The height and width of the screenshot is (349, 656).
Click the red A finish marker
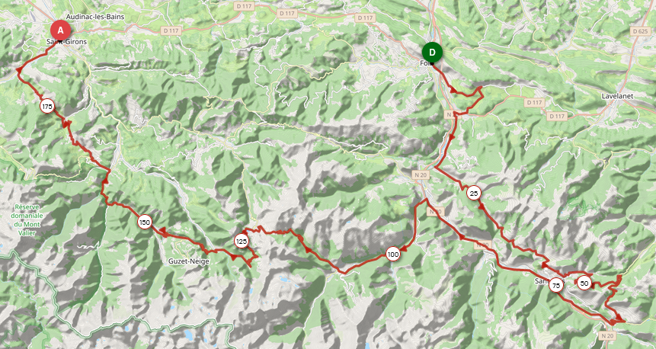click(x=61, y=30)
